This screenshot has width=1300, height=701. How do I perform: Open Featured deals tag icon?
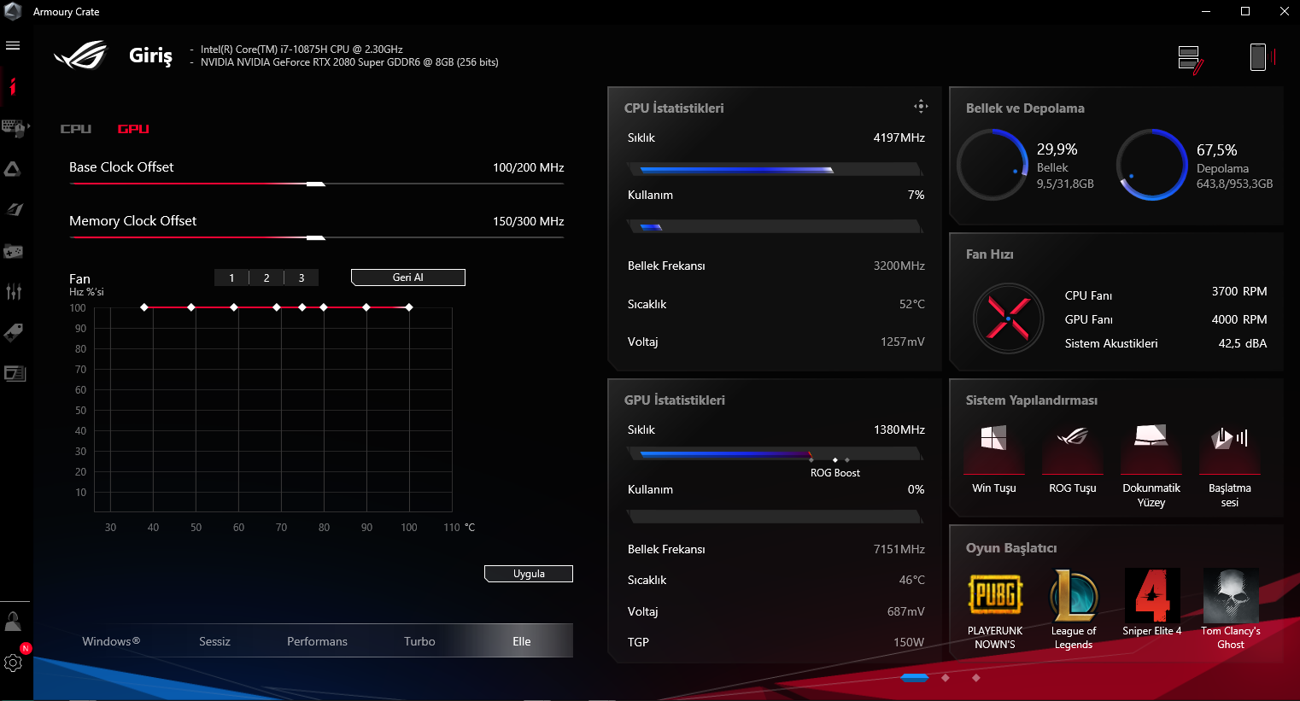tap(13, 332)
